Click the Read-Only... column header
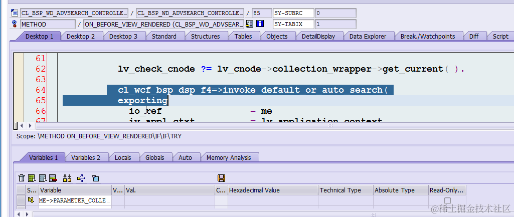 (x=447, y=190)
